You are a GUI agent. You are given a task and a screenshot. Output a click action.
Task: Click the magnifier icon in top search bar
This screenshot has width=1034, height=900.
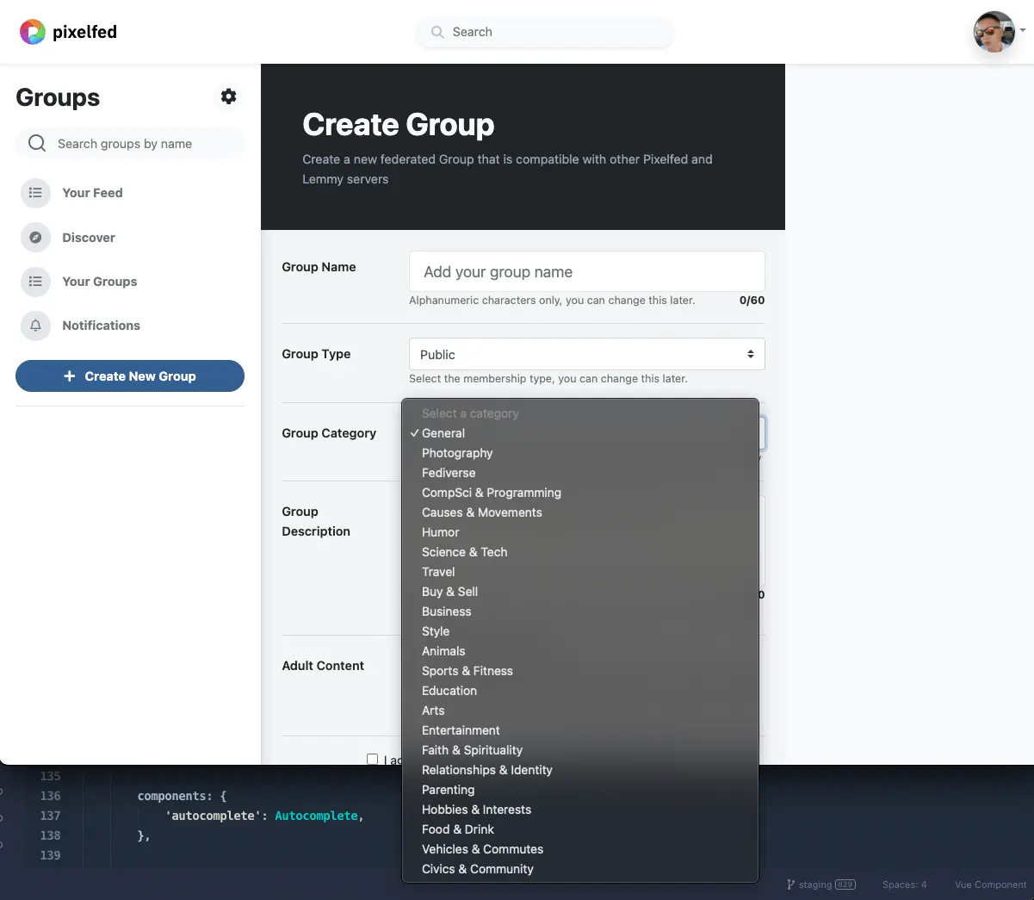click(437, 32)
